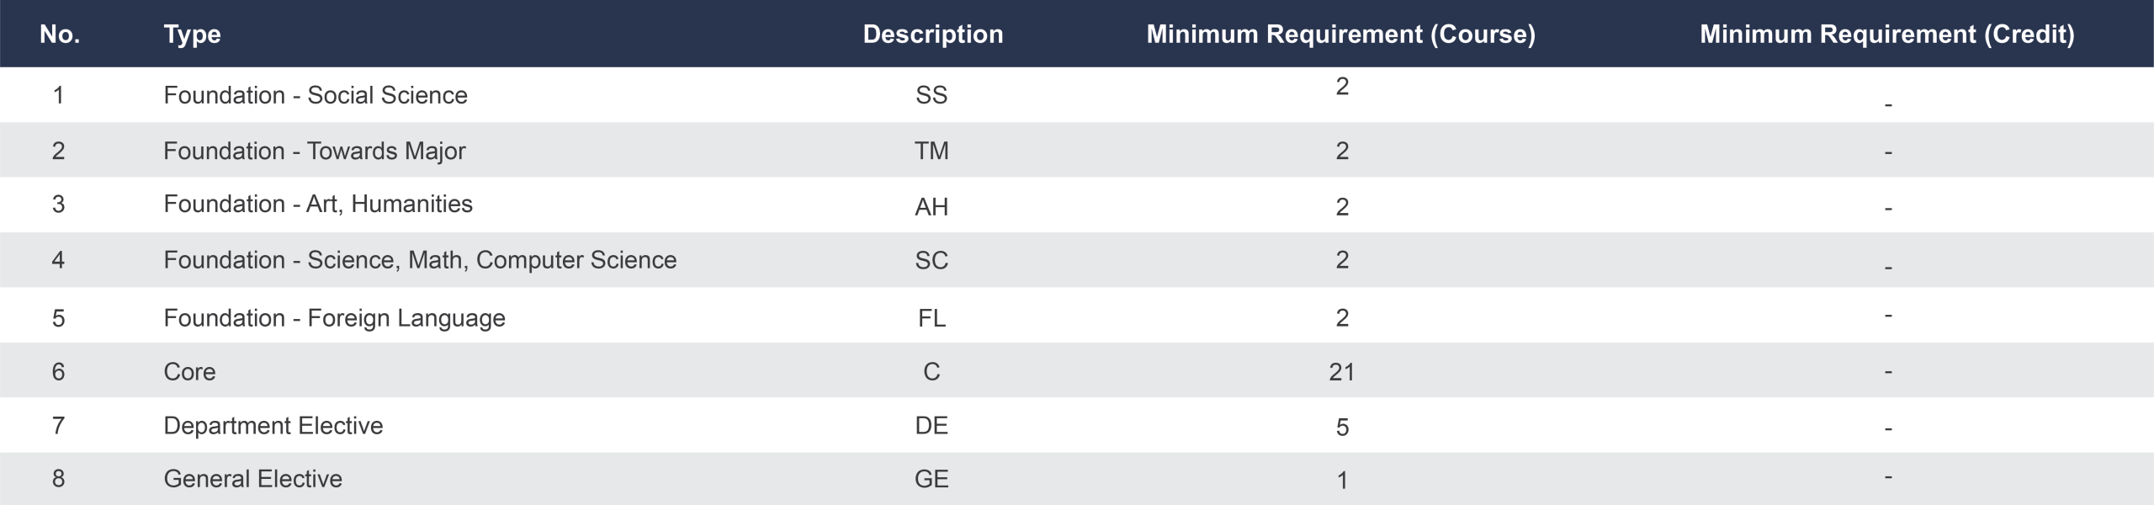This screenshot has width=2154, height=505.
Task: Click the "GE" description code
Action: pos(931,479)
